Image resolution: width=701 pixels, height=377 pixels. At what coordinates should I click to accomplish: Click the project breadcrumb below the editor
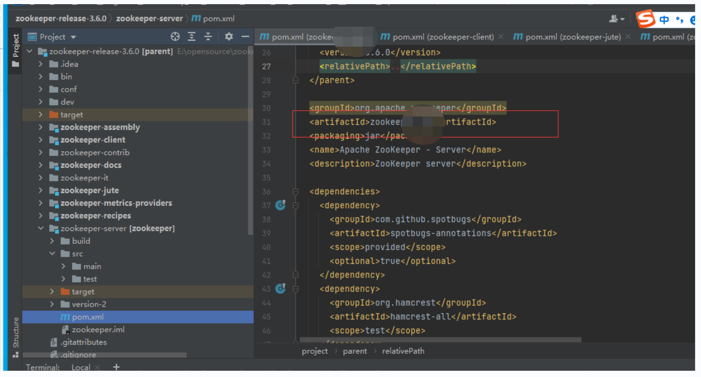pos(315,351)
